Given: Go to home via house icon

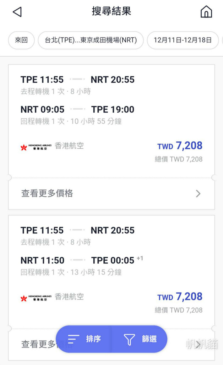Looking at the screenshot, I should 206,12.
